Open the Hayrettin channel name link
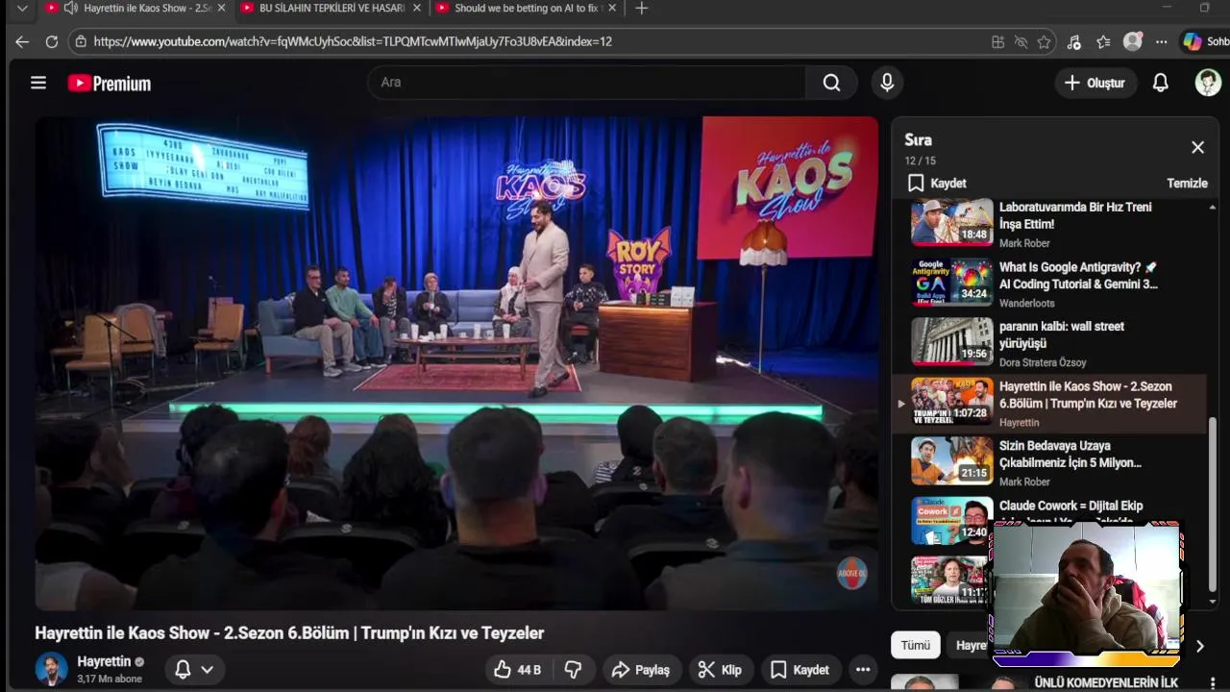The image size is (1230, 692). click(x=104, y=661)
